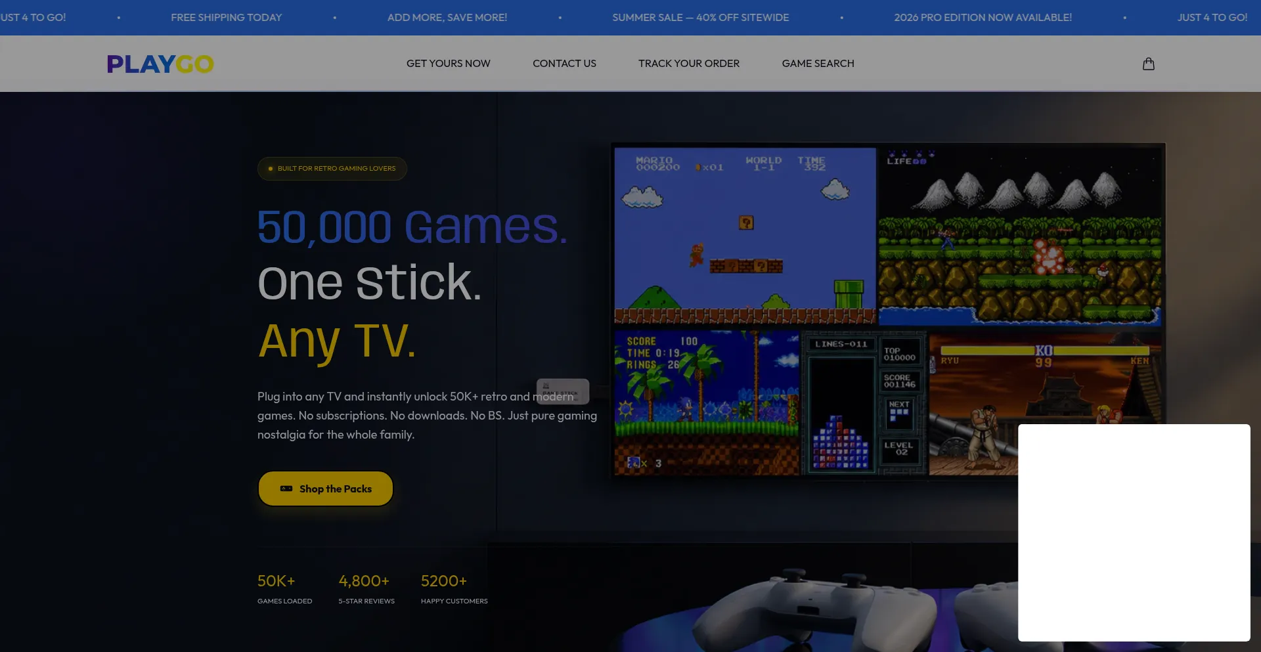Click ADD MORE, SAVE MORE! announcement
Screen dimensions: 1261x652
[x=447, y=18]
